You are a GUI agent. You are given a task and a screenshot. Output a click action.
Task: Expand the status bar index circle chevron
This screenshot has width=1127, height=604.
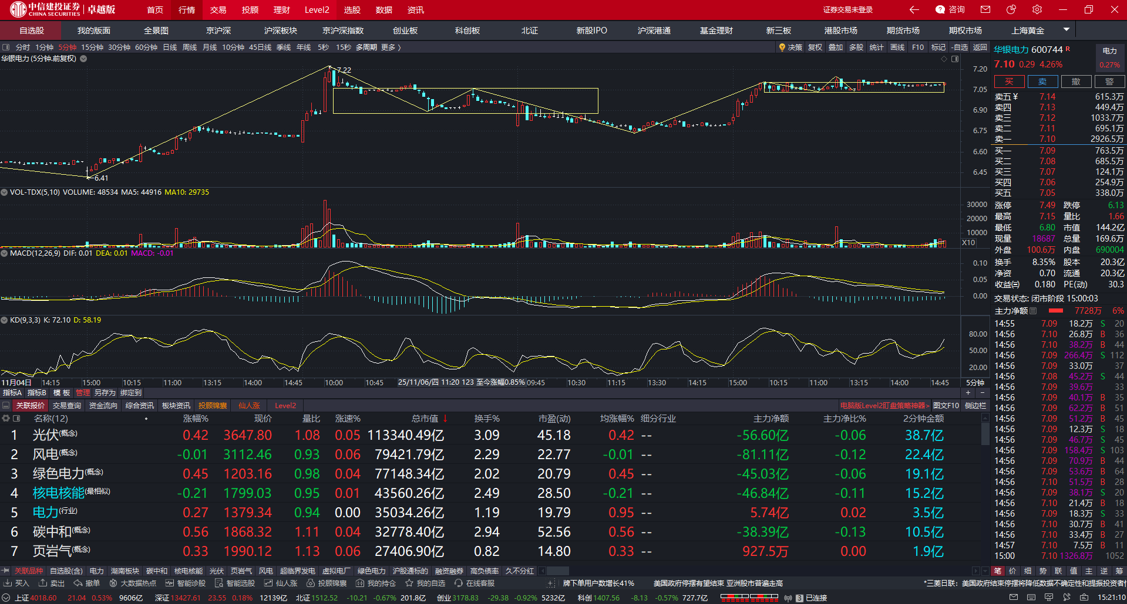(x=6, y=598)
